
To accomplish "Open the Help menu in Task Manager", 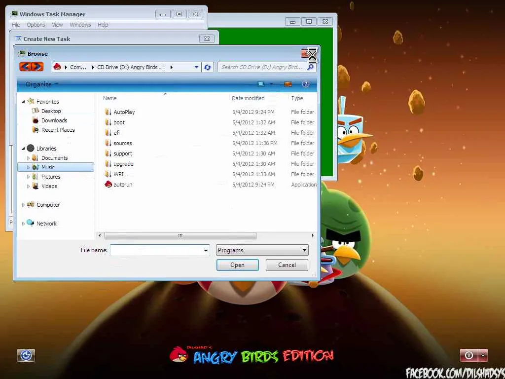I will (x=103, y=25).
